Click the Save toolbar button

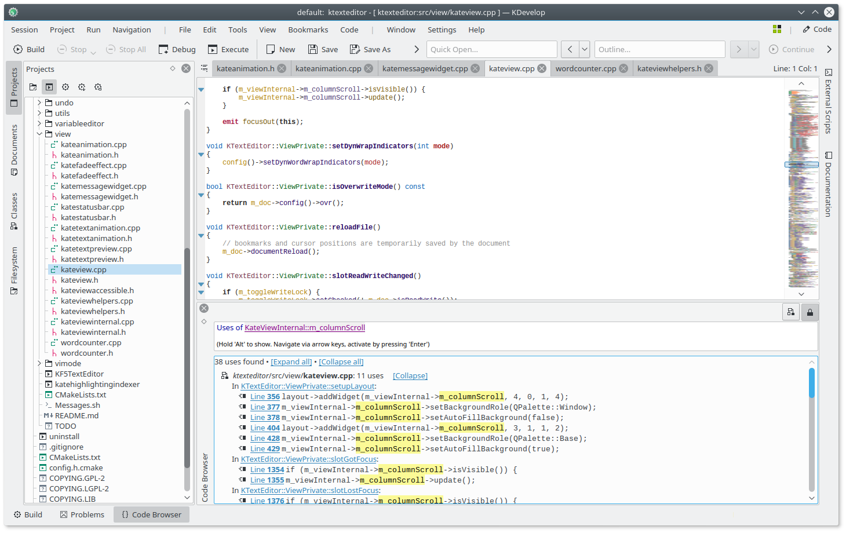point(323,49)
